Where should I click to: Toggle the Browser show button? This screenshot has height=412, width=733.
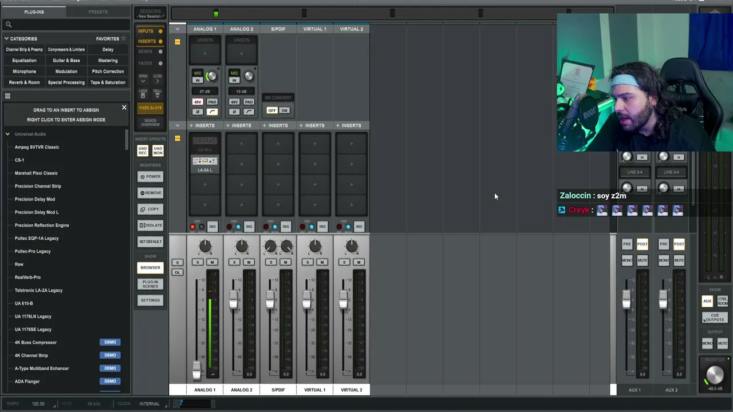point(150,268)
